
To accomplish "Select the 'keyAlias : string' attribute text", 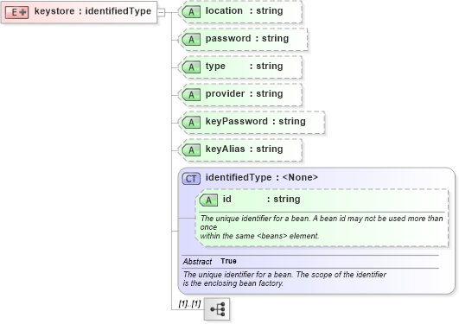I will click(244, 149).
